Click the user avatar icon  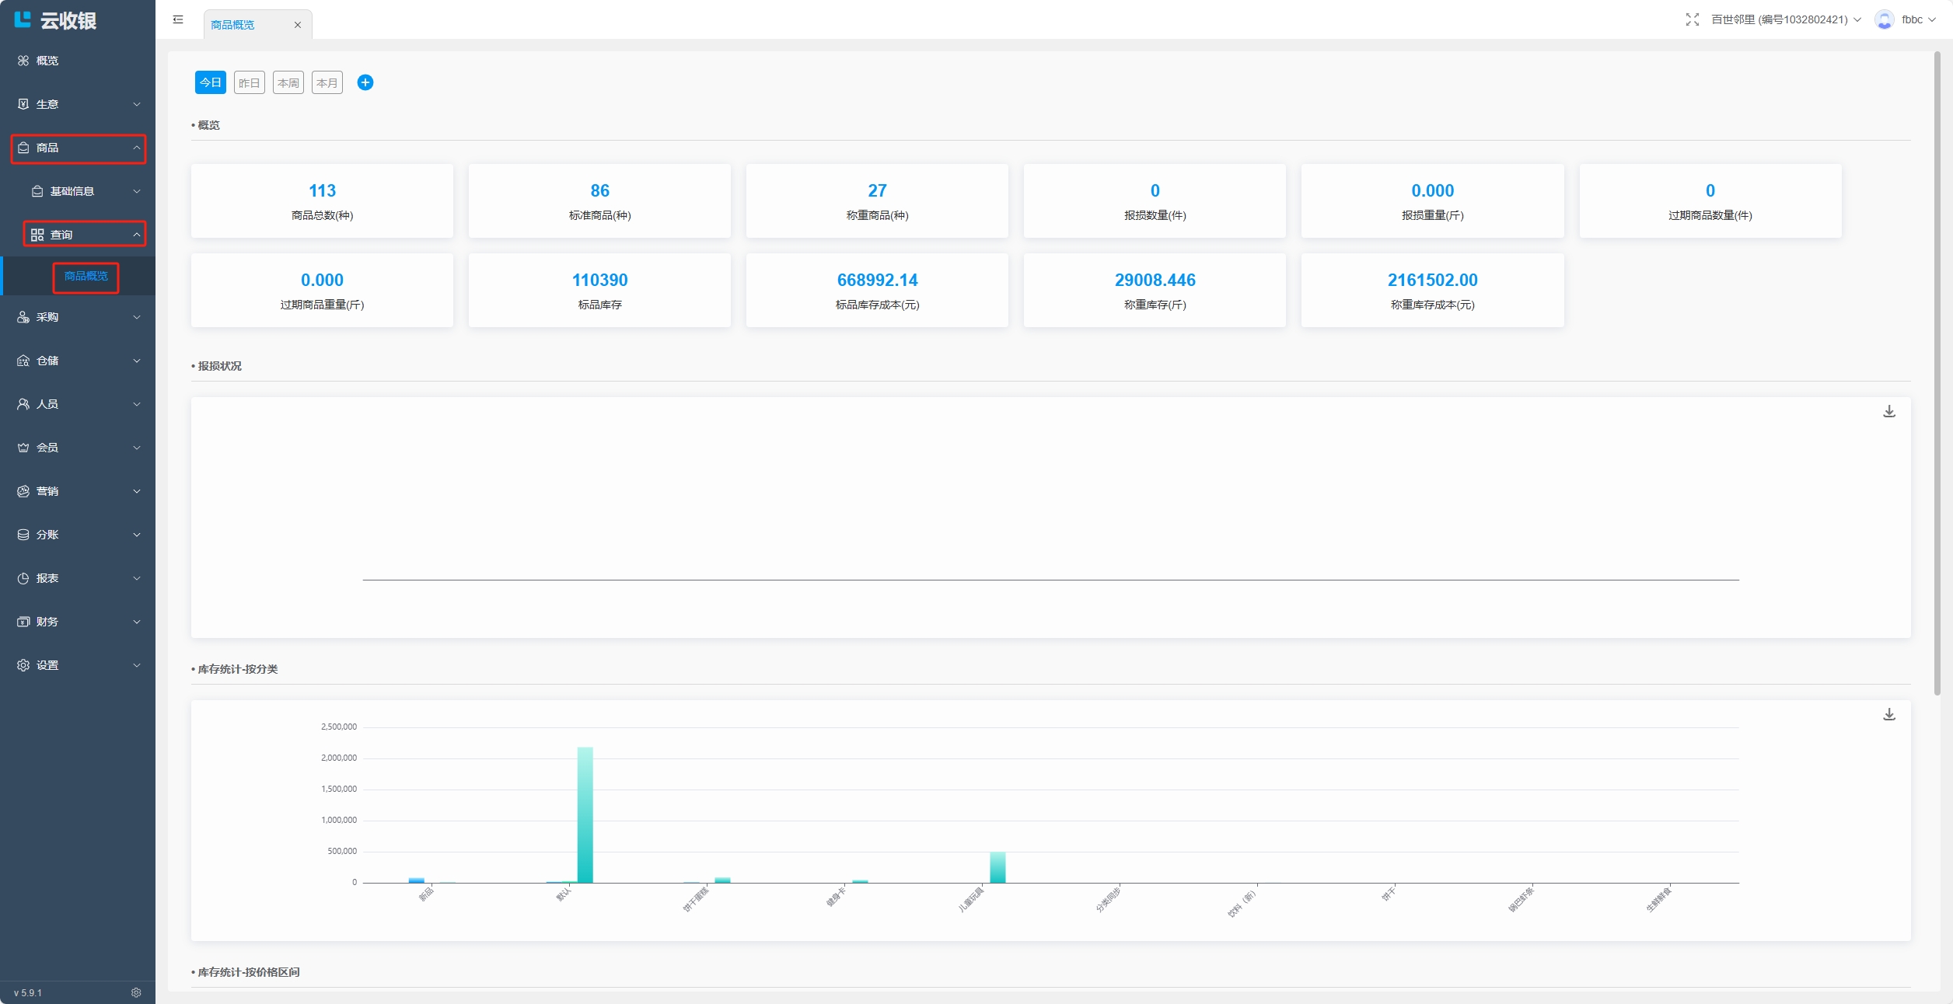pos(1884,19)
